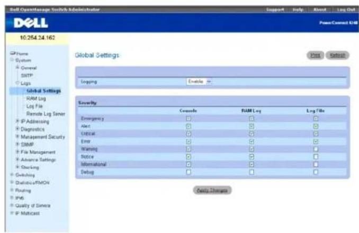The width and height of the screenshot is (359, 233).
Task: Expand the Switching node
Action: (12, 175)
